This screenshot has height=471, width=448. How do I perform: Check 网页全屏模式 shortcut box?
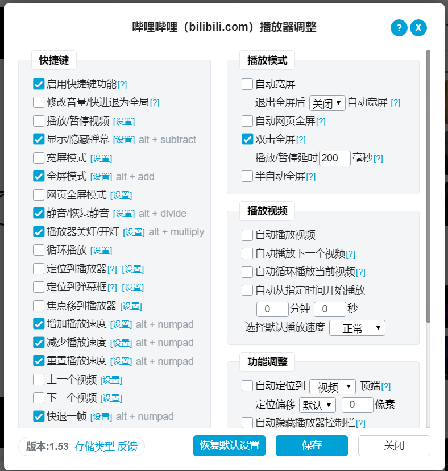click(39, 195)
